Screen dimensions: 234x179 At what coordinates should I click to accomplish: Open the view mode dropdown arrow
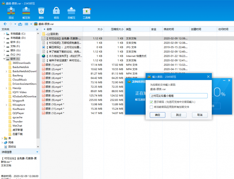coord(31,24)
